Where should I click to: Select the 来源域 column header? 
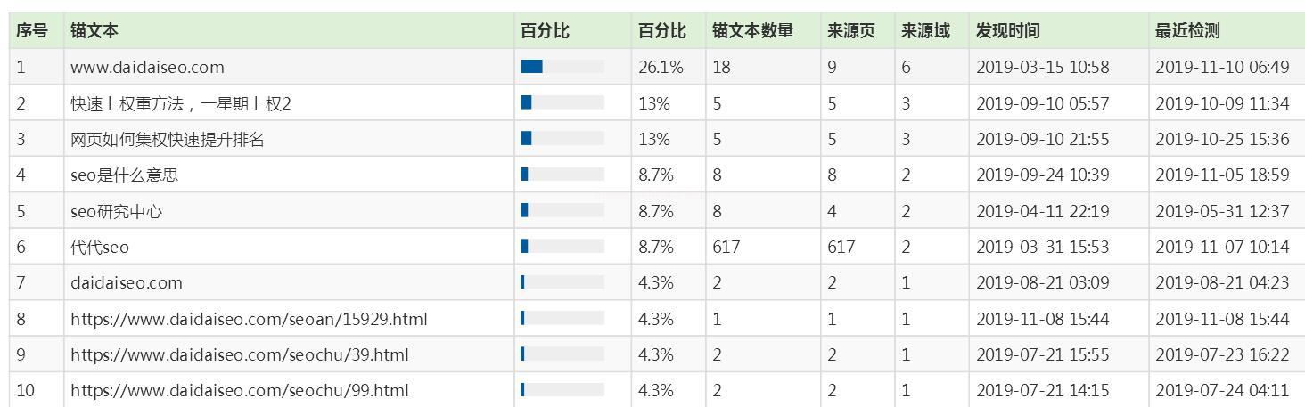coord(925,31)
